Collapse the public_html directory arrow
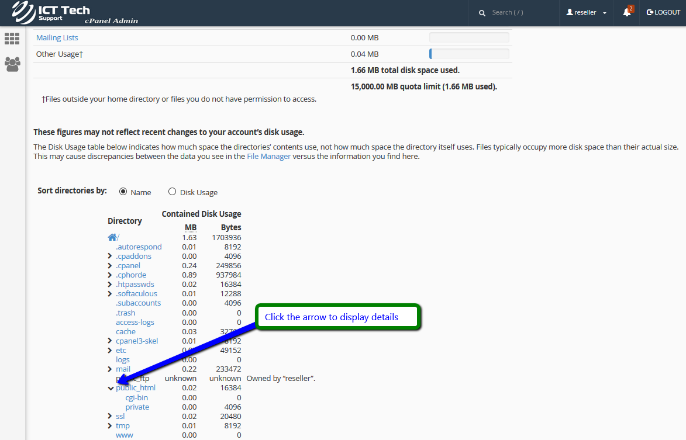 point(111,388)
